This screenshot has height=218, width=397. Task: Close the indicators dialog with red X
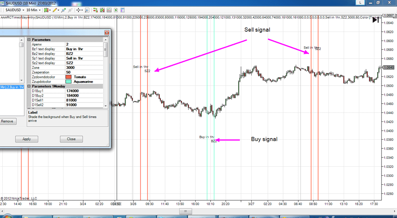pyautogui.click(x=107, y=32)
